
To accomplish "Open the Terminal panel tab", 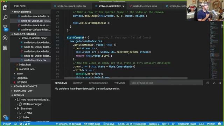I will pos(120,83).
